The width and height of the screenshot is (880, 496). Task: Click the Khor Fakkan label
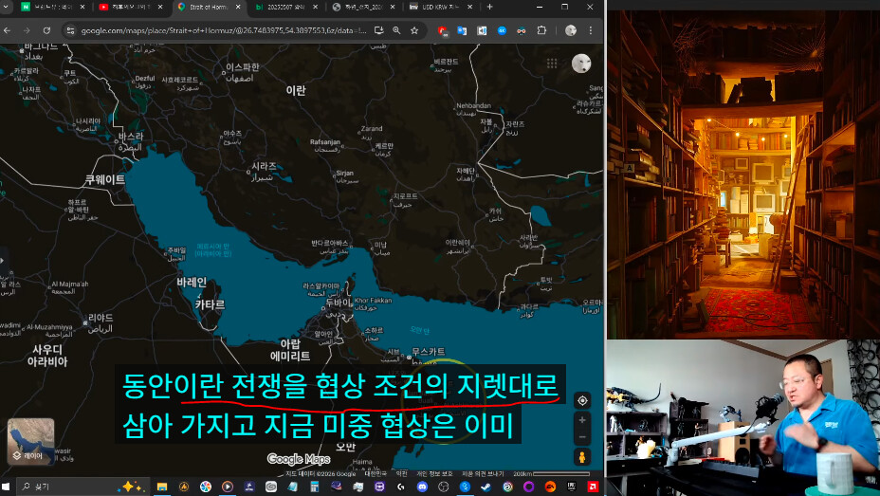pos(374,301)
